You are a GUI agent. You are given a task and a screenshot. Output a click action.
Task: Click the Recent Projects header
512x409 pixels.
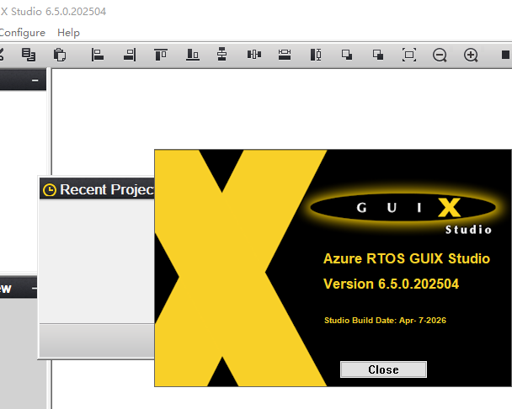(x=98, y=189)
